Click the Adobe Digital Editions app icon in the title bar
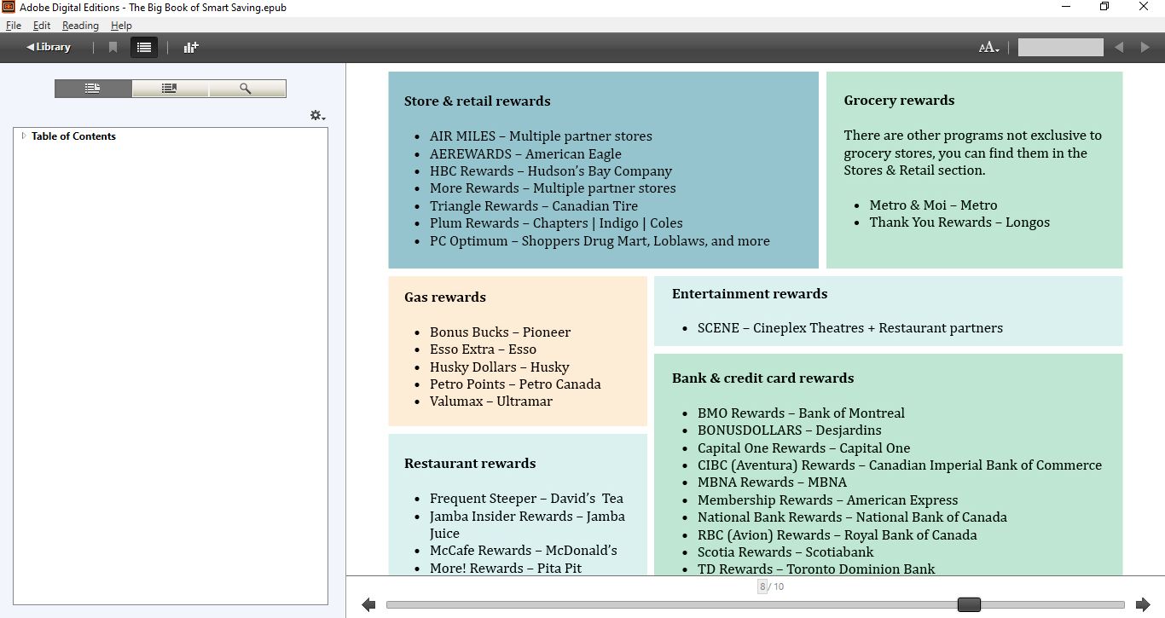Image resolution: width=1165 pixels, height=618 pixels. [8, 7]
